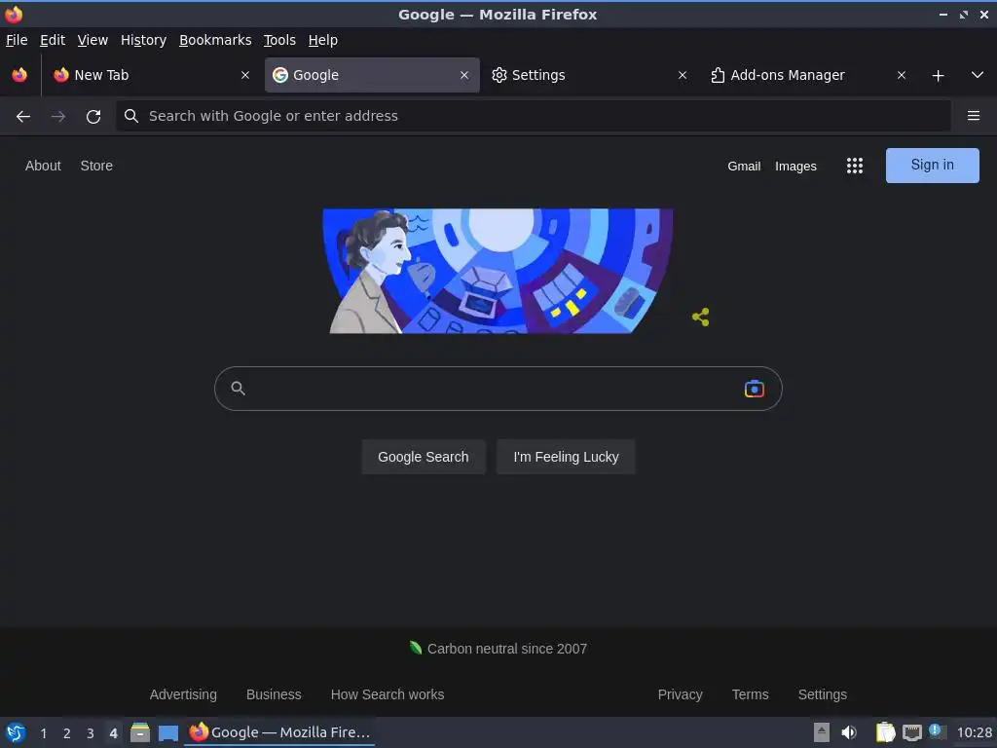This screenshot has width=997, height=748.
Task: Switch to workspace 1
Action: point(43,733)
